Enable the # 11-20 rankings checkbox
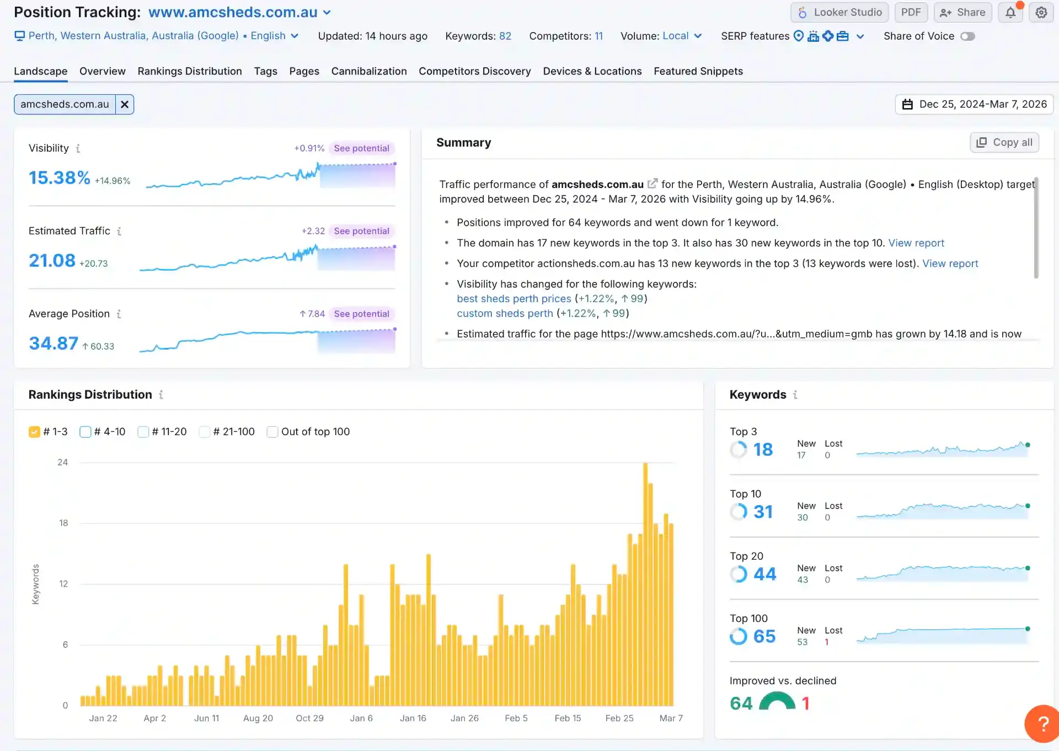This screenshot has height=751, width=1059. (x=143, y=432)
